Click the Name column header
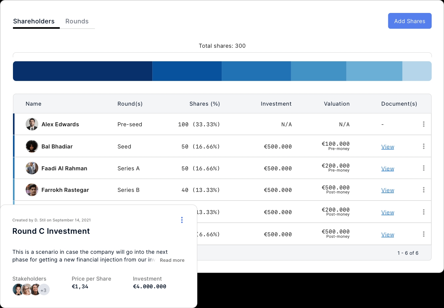Viewport: 444px width, 308px height. pyautogui.click(x=34, y=104)
